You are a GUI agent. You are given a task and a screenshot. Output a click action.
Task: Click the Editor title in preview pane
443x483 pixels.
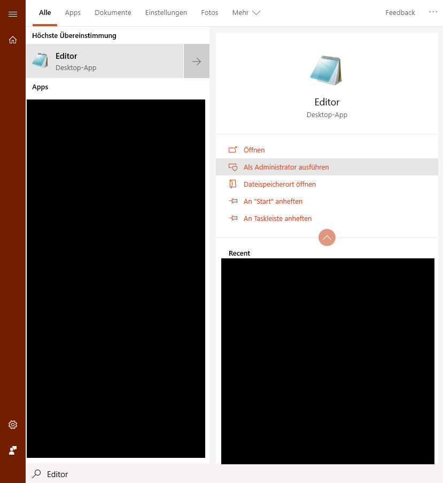click(327, 102)
